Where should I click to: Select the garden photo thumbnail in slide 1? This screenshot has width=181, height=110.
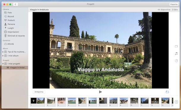tap(41, 101)
